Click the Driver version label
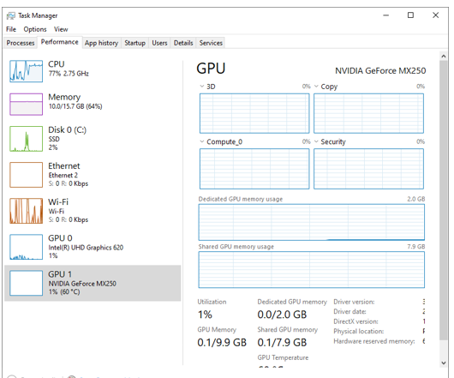Screen dimensions: 454x378 tap(354, 302)
